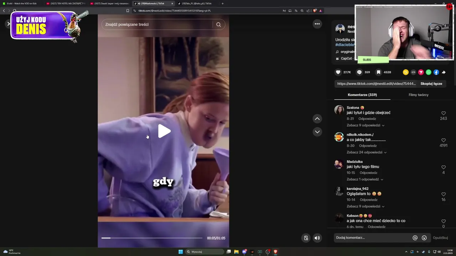Open Discord from the taskbar

[x=244, y=252]
